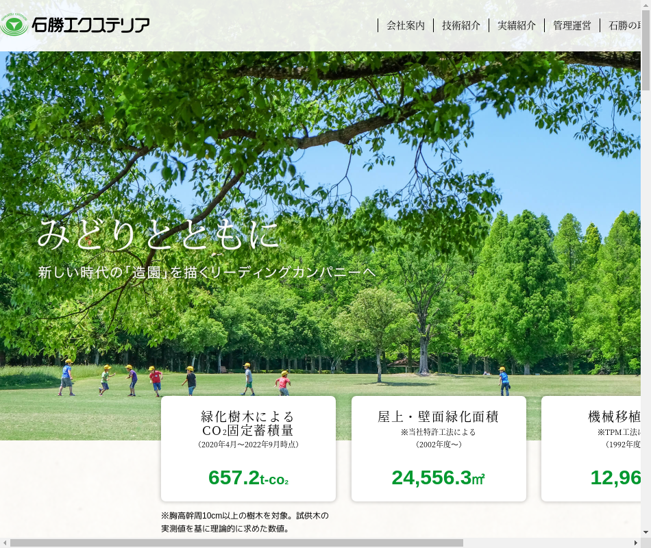
Task: Open the 会社案内 menu item
Action: coord(406,25)
